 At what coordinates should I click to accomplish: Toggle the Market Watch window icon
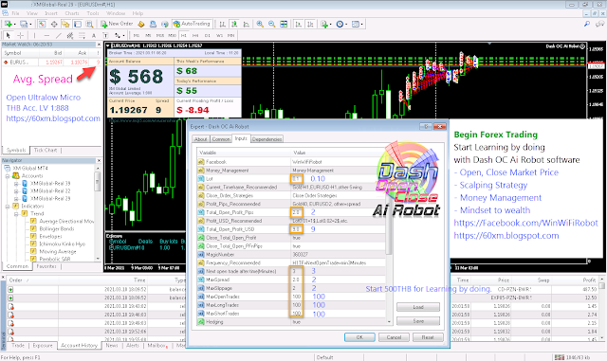[42, 24]
